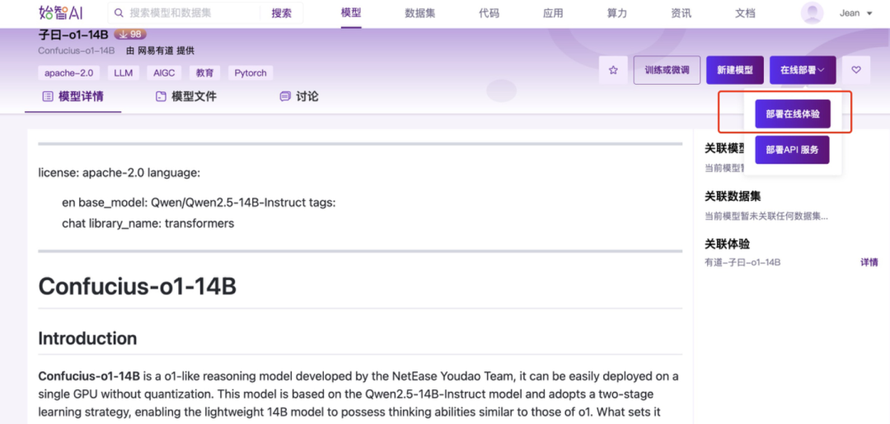Click the heart like button
The width and height of the screenshot is (890, 424).
tap(856, 70)
